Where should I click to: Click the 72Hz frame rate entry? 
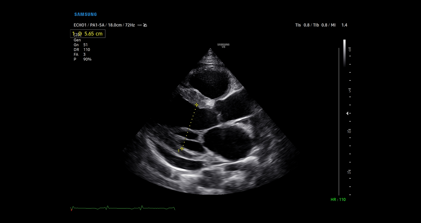pos(130,25)
